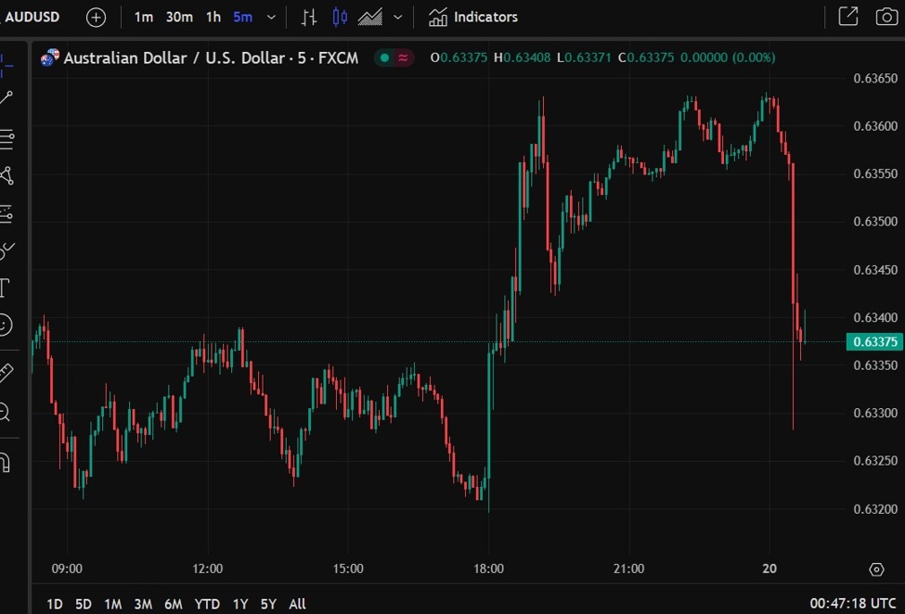Select the trend line drawing tool
The width and height of the screenshot is (905, 614).
(x=6, y=97)
